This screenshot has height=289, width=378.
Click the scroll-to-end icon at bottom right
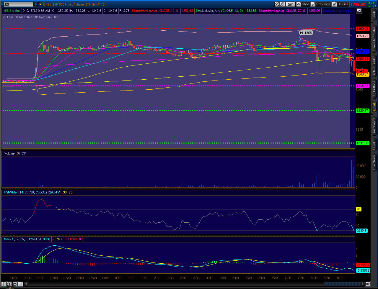click(x=368, y=284)
